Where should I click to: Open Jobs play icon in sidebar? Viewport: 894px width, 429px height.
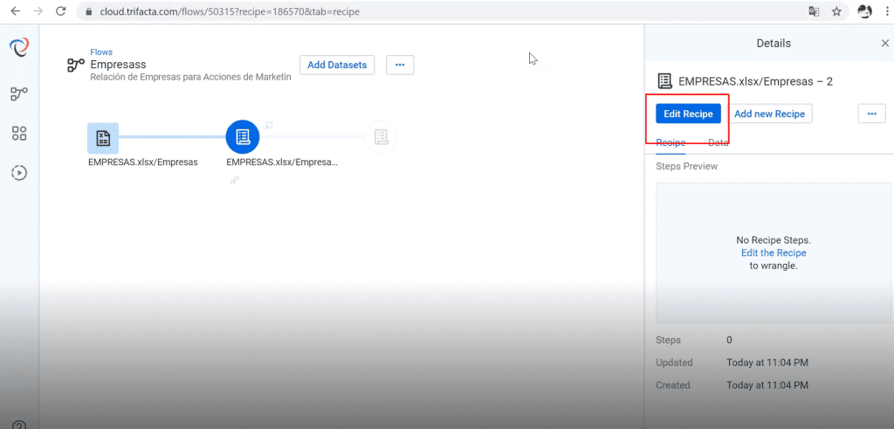tap(19, 172)
